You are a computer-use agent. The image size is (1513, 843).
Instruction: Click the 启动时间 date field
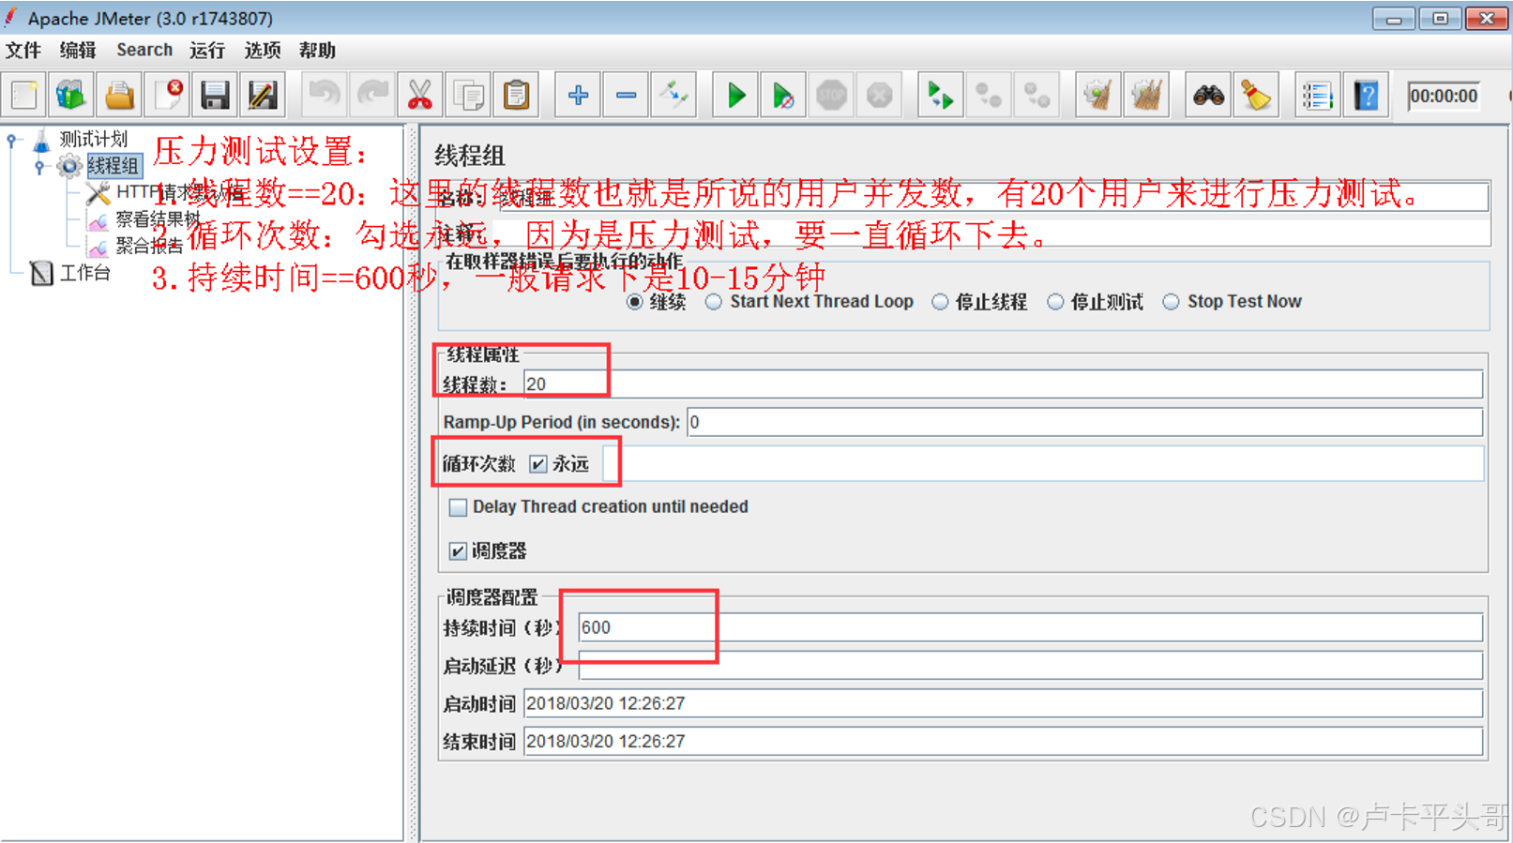click(1003, 703)
